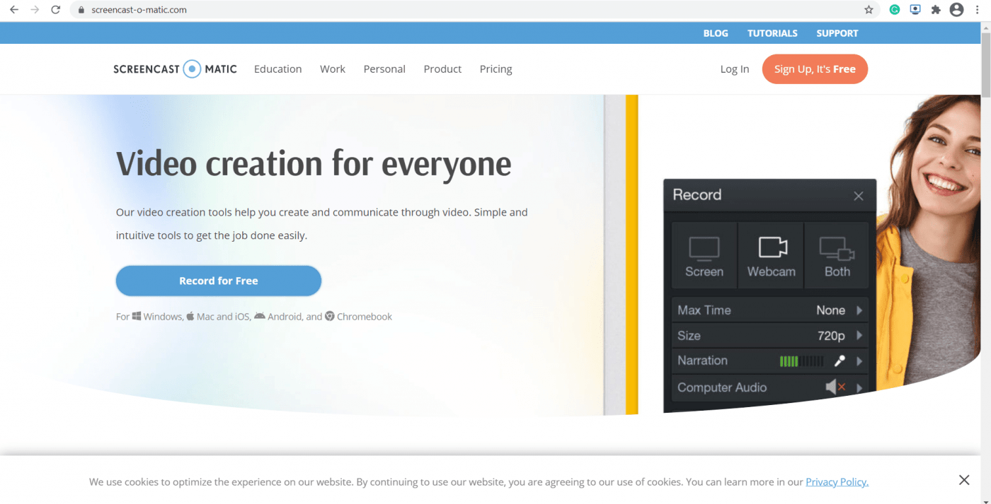This screenshot has height=504, width=991.
Task: Expand the Max Time options arrow
Action: point(859,310)
